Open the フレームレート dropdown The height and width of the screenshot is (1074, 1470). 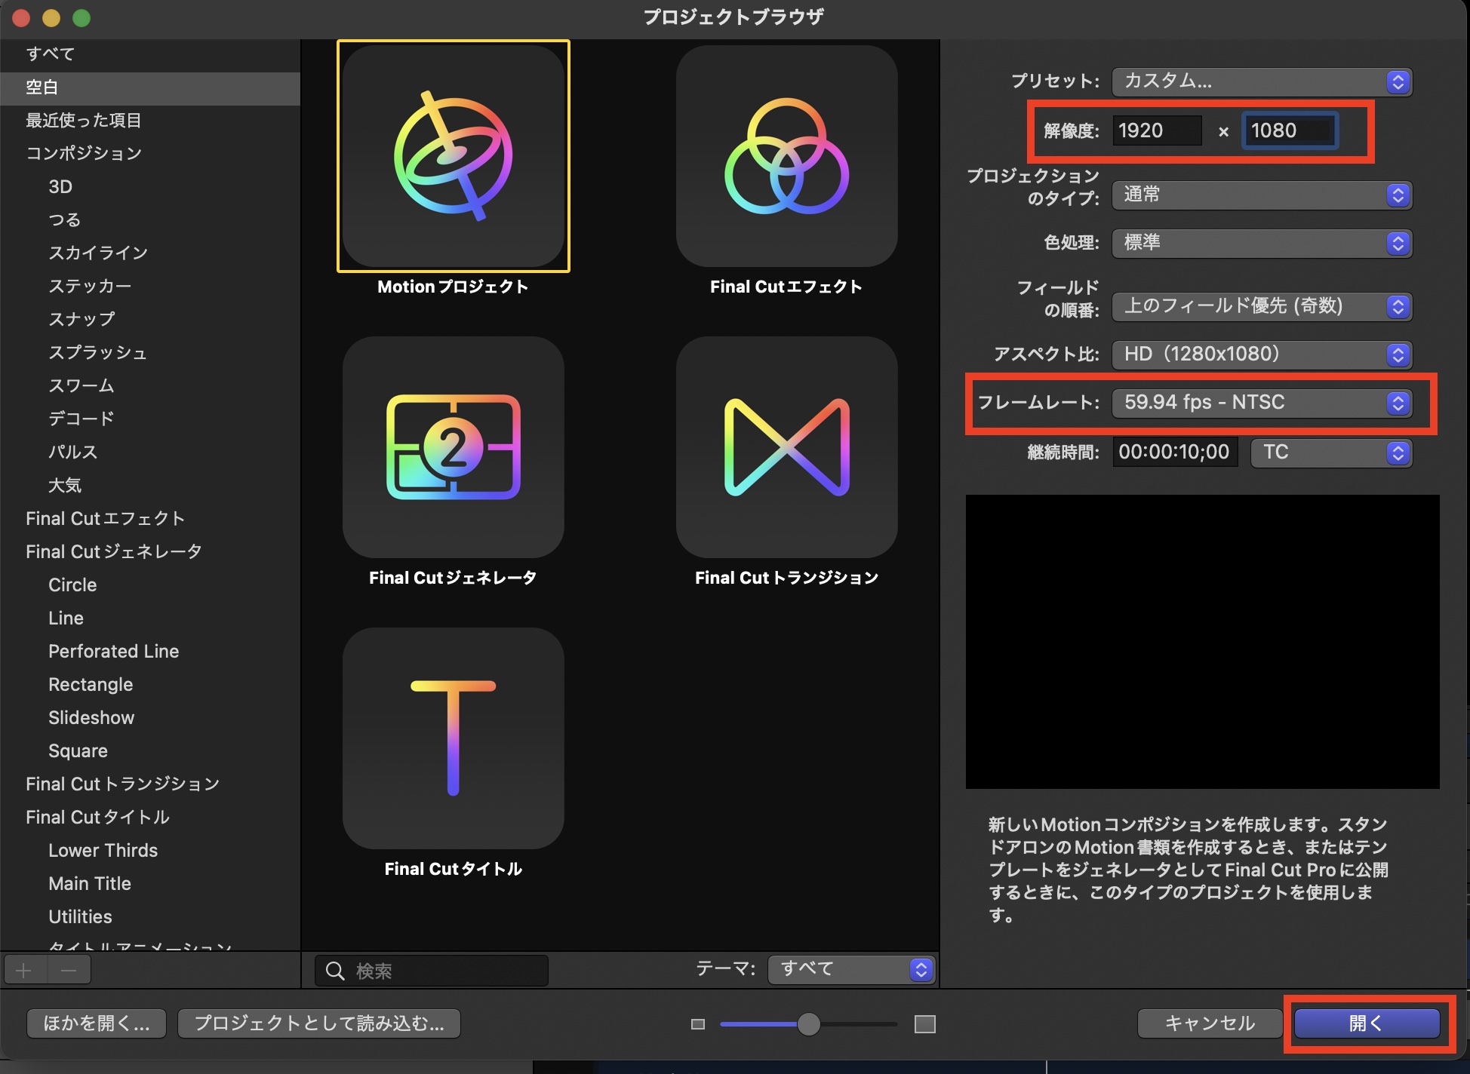tap(1261, 403)
